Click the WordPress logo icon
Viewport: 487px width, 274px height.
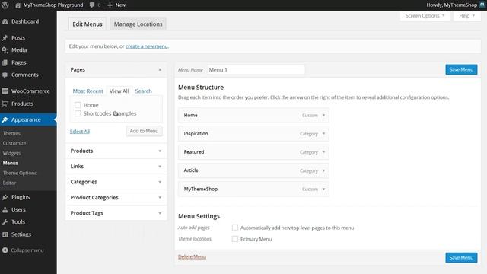click(5, 5)
